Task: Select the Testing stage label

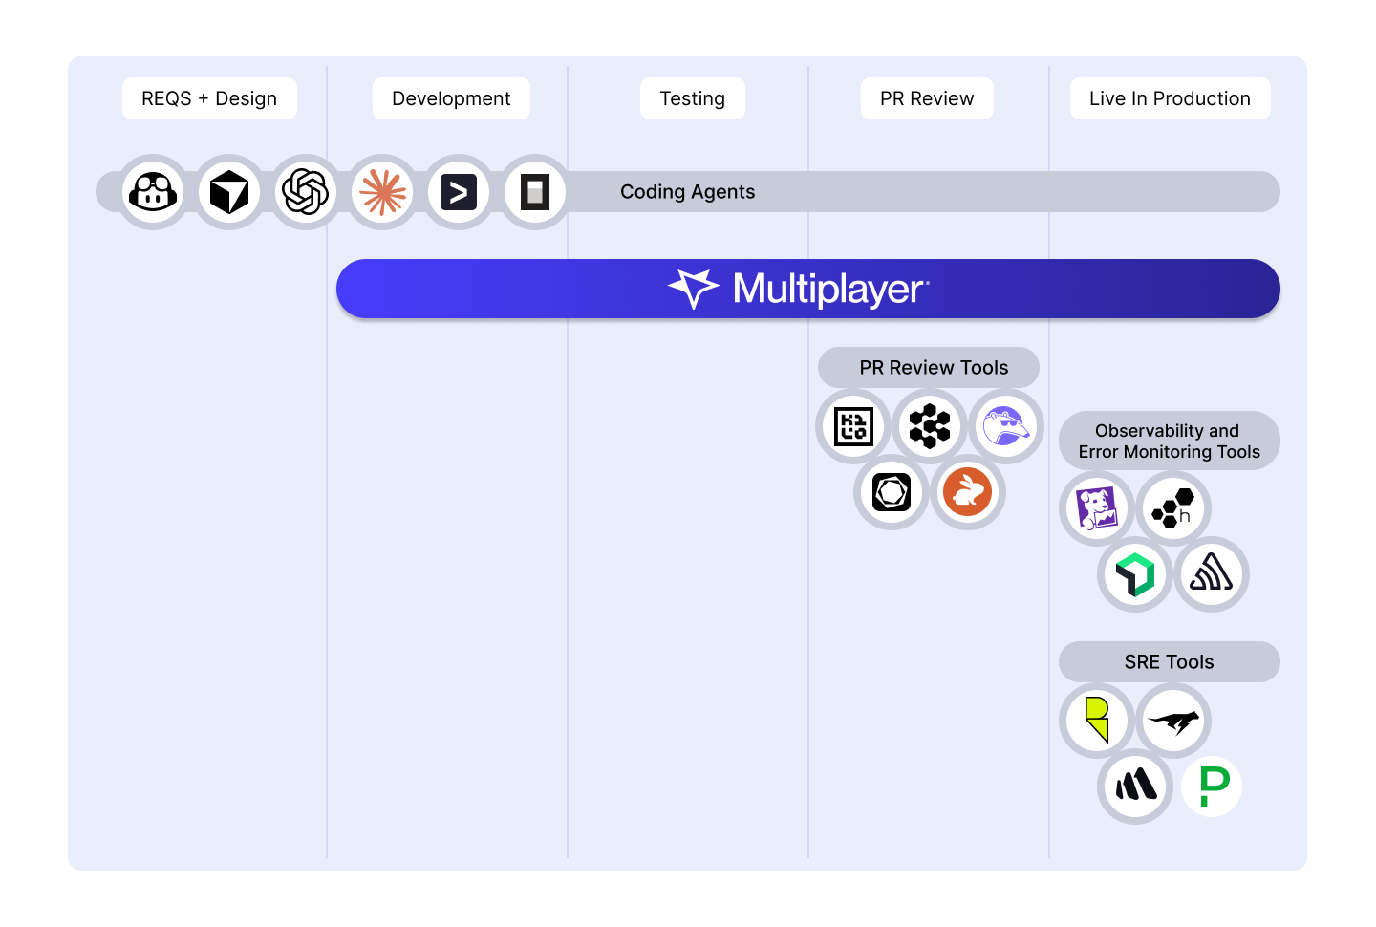Action: pyautogui.click(x=693, y=98)
